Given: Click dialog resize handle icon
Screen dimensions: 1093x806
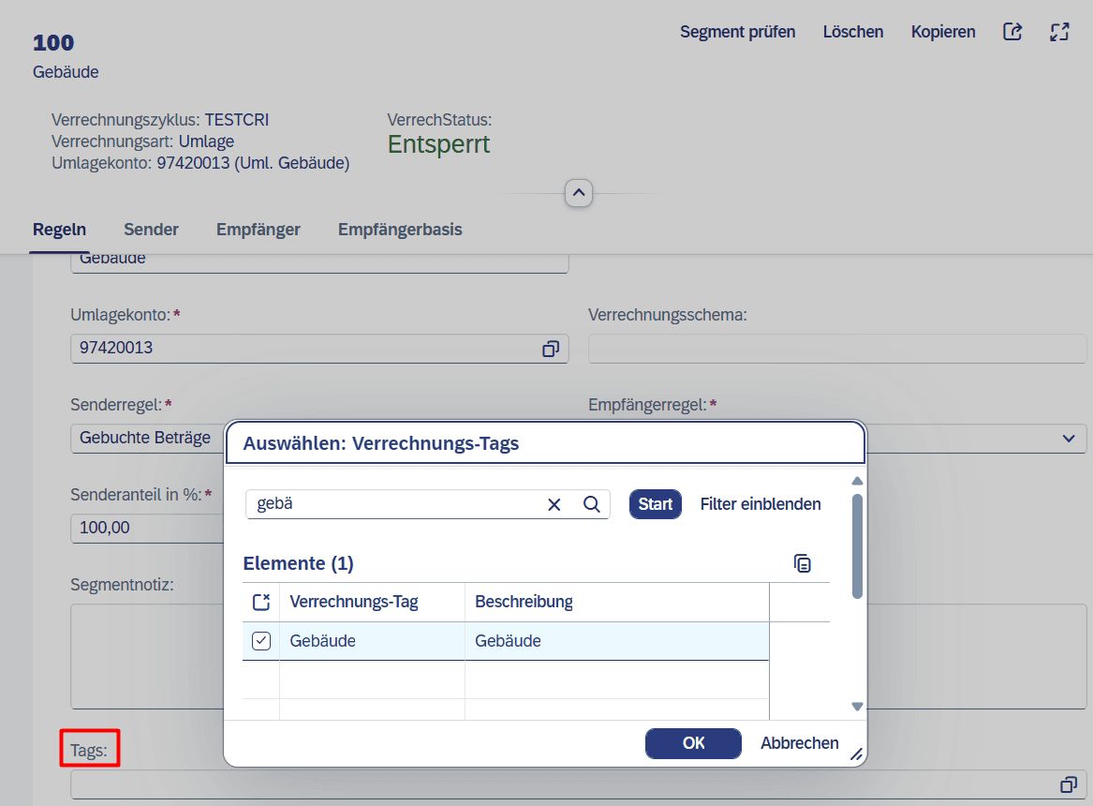Looking at the screenshot, I should click(x=857, y=754).
